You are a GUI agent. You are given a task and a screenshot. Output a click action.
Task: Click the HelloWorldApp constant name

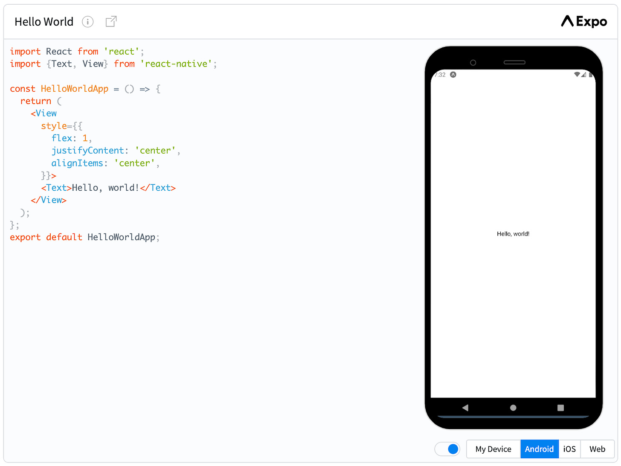coord(75,88)
